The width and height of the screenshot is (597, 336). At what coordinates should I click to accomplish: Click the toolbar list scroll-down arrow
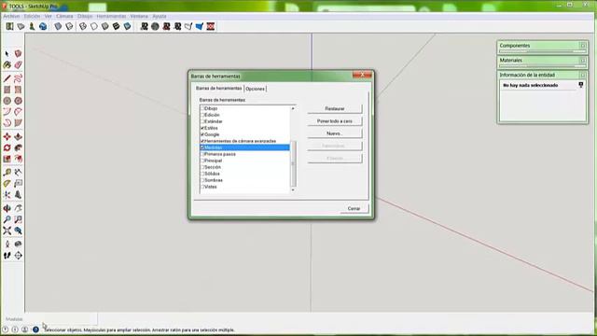click(x=293, y=189)
